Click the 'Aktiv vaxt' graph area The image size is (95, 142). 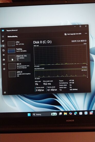point(60,55)
